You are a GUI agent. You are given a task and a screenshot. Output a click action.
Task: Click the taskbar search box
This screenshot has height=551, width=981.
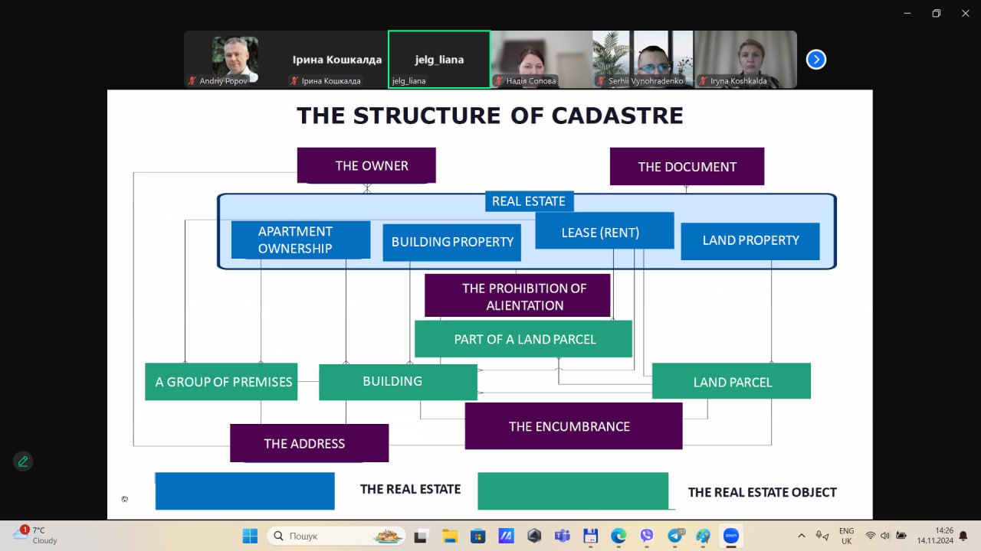click(x=336, y=536)
